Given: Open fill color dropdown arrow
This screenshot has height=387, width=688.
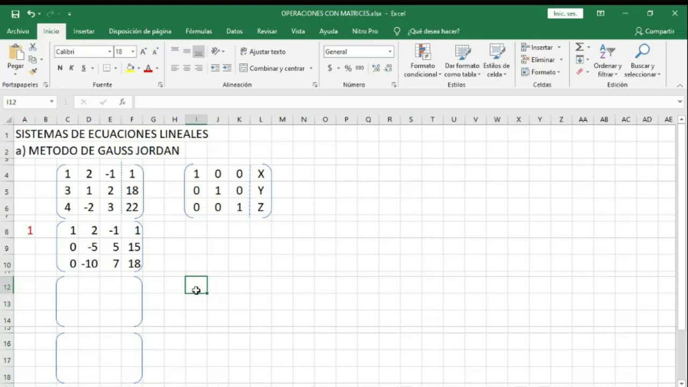Looking at the screenshot, I should (x=139, y=68).
